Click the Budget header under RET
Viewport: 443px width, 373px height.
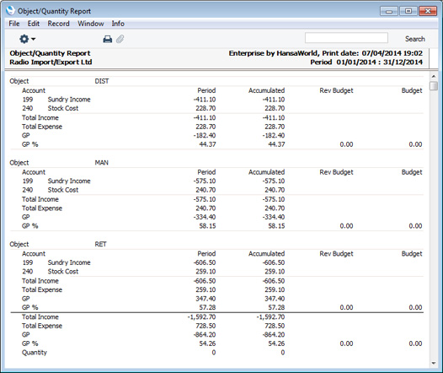pos(412,253)
